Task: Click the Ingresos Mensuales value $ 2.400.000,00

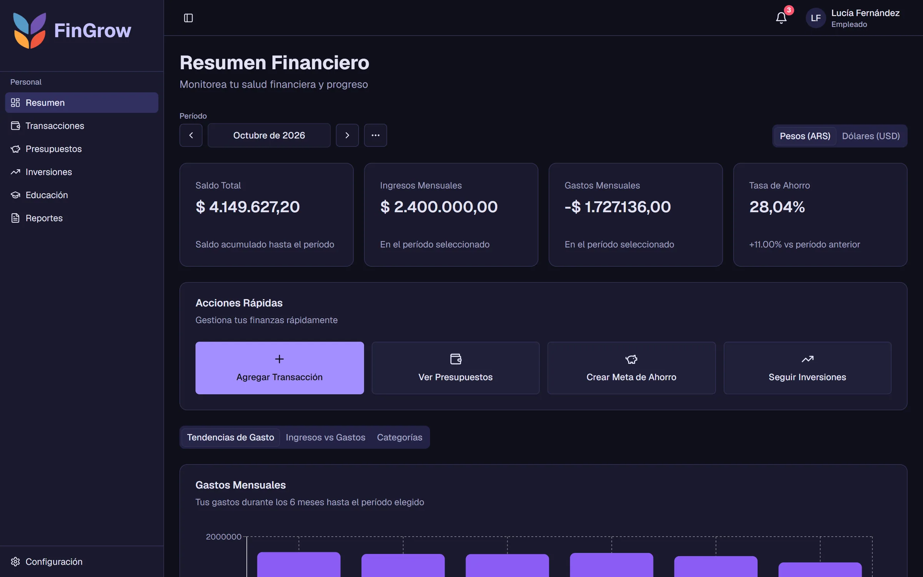Action: click(439, 207)
